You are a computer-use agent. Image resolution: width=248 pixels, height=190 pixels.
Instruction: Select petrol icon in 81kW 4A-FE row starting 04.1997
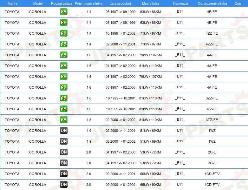point(63,65)
